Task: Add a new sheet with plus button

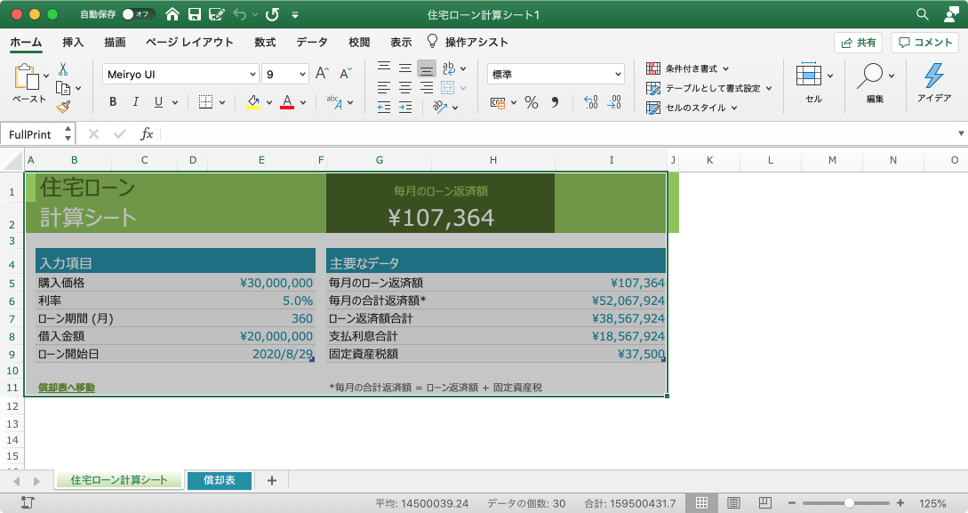Action: pos(272,480)
